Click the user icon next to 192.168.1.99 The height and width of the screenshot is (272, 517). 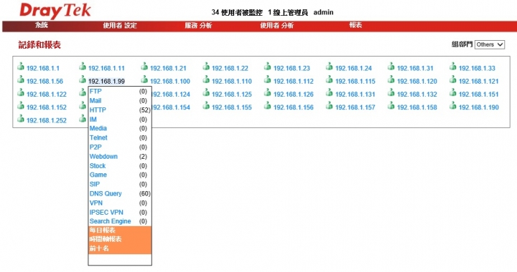pos(83,79)
